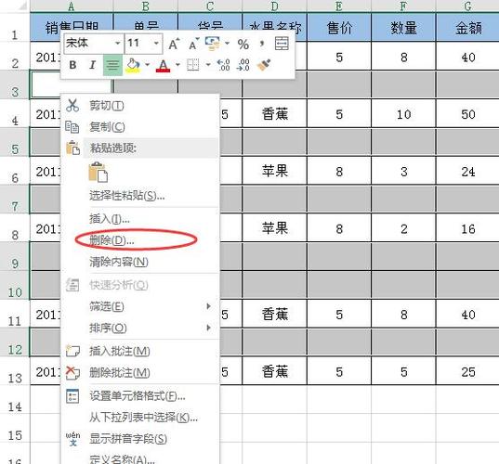Click the format cells icon

[x=72, y=396]
